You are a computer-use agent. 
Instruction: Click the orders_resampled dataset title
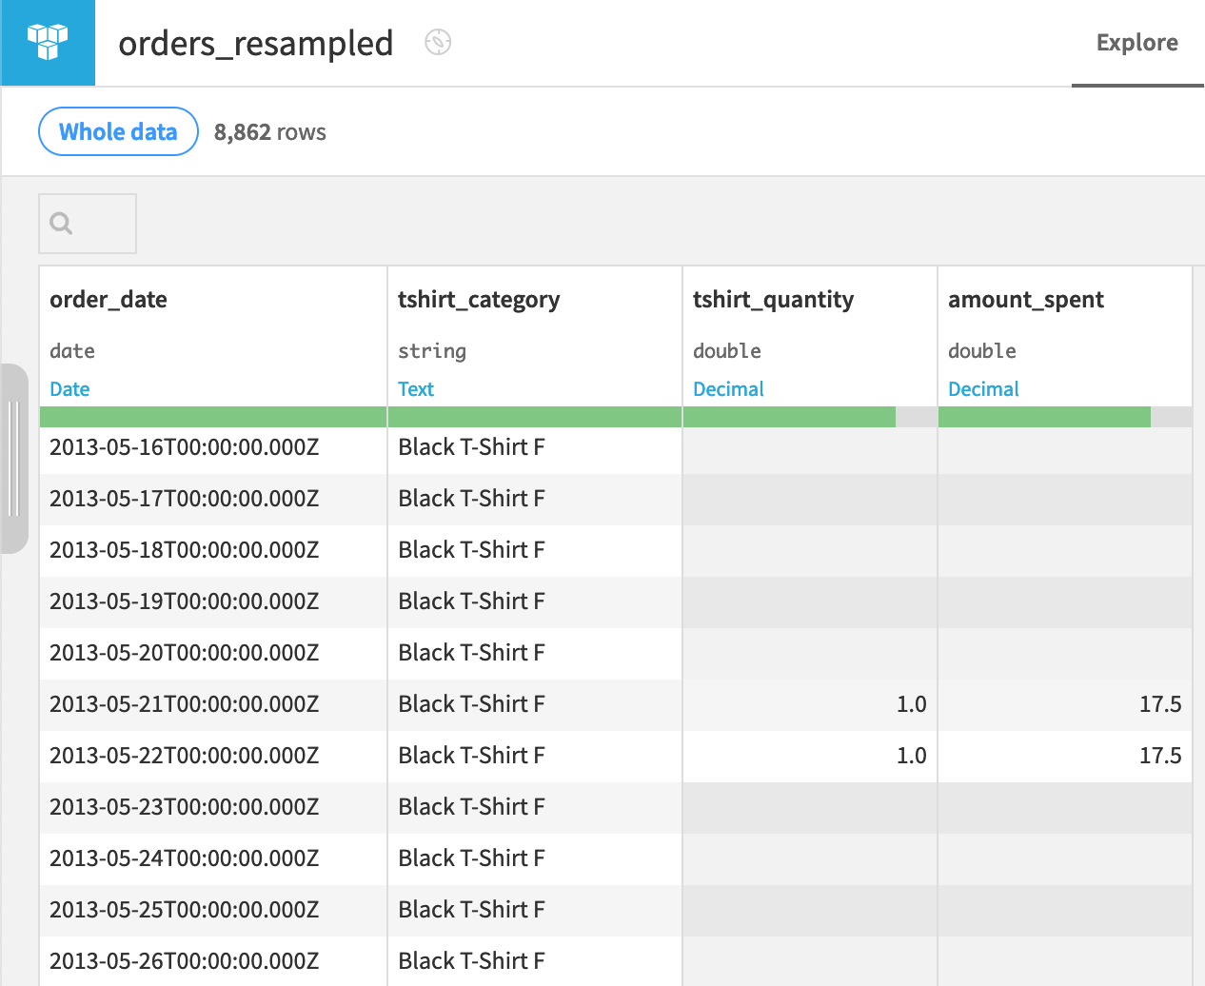(x=255, y=43)
